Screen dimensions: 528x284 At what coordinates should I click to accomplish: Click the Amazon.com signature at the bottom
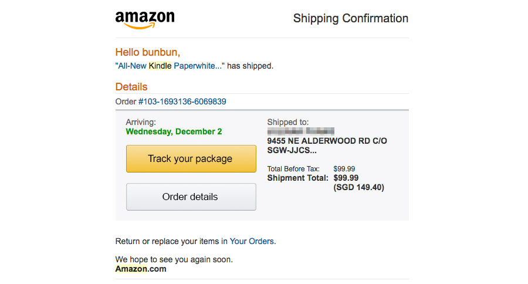pos(141,269)
